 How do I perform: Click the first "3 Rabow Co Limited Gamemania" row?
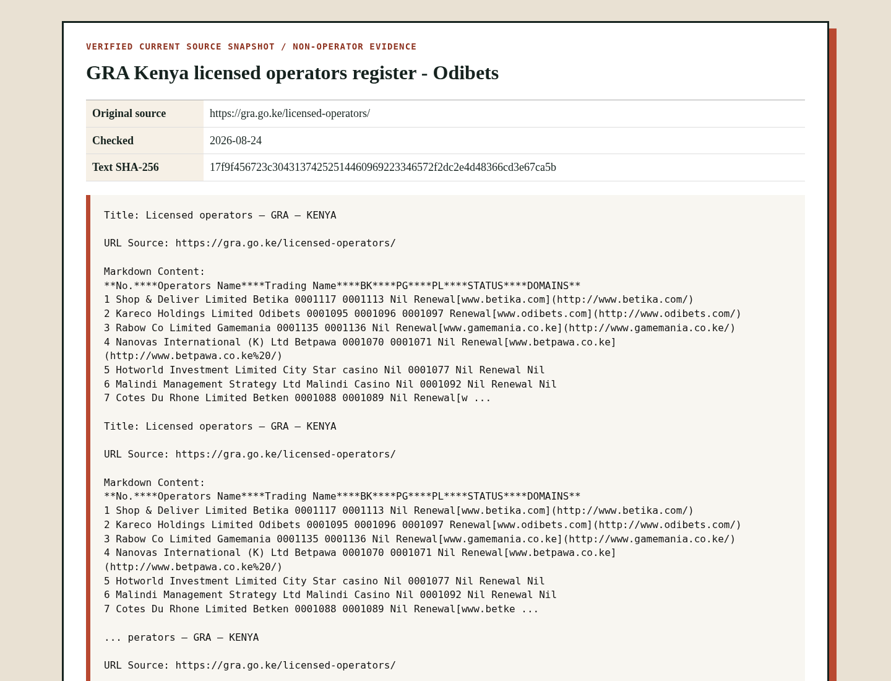[420, 328]
